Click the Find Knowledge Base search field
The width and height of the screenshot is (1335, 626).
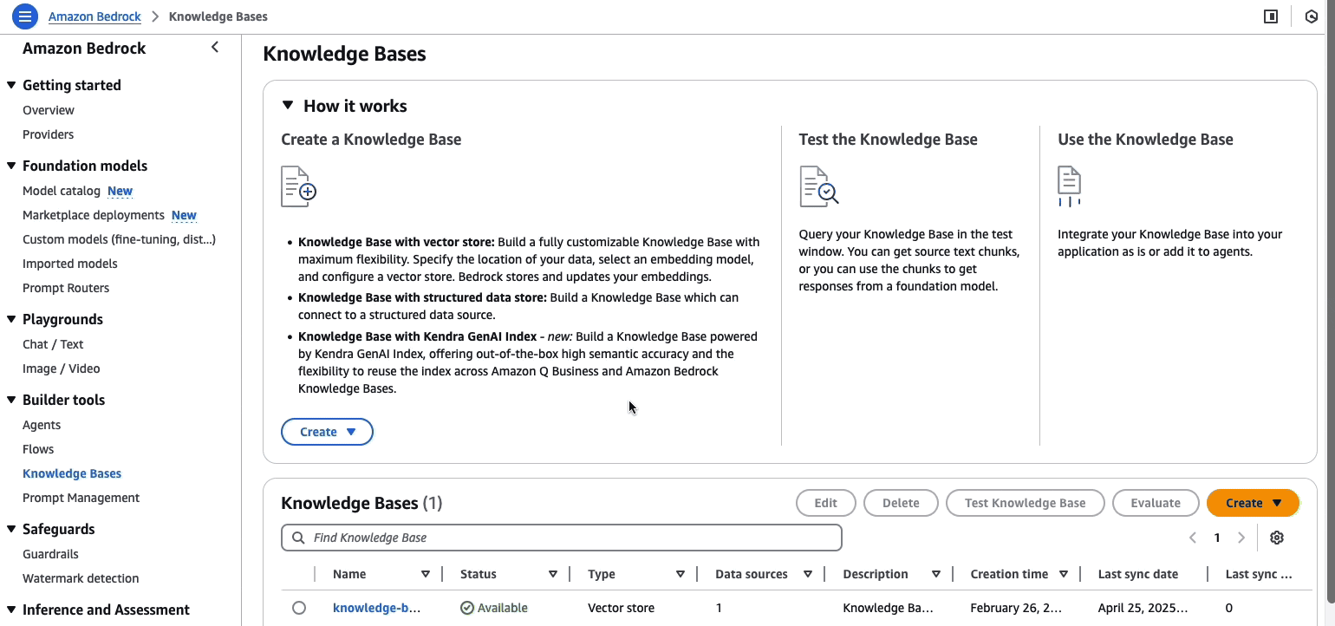pyautogui.click(x=561, y=538)
